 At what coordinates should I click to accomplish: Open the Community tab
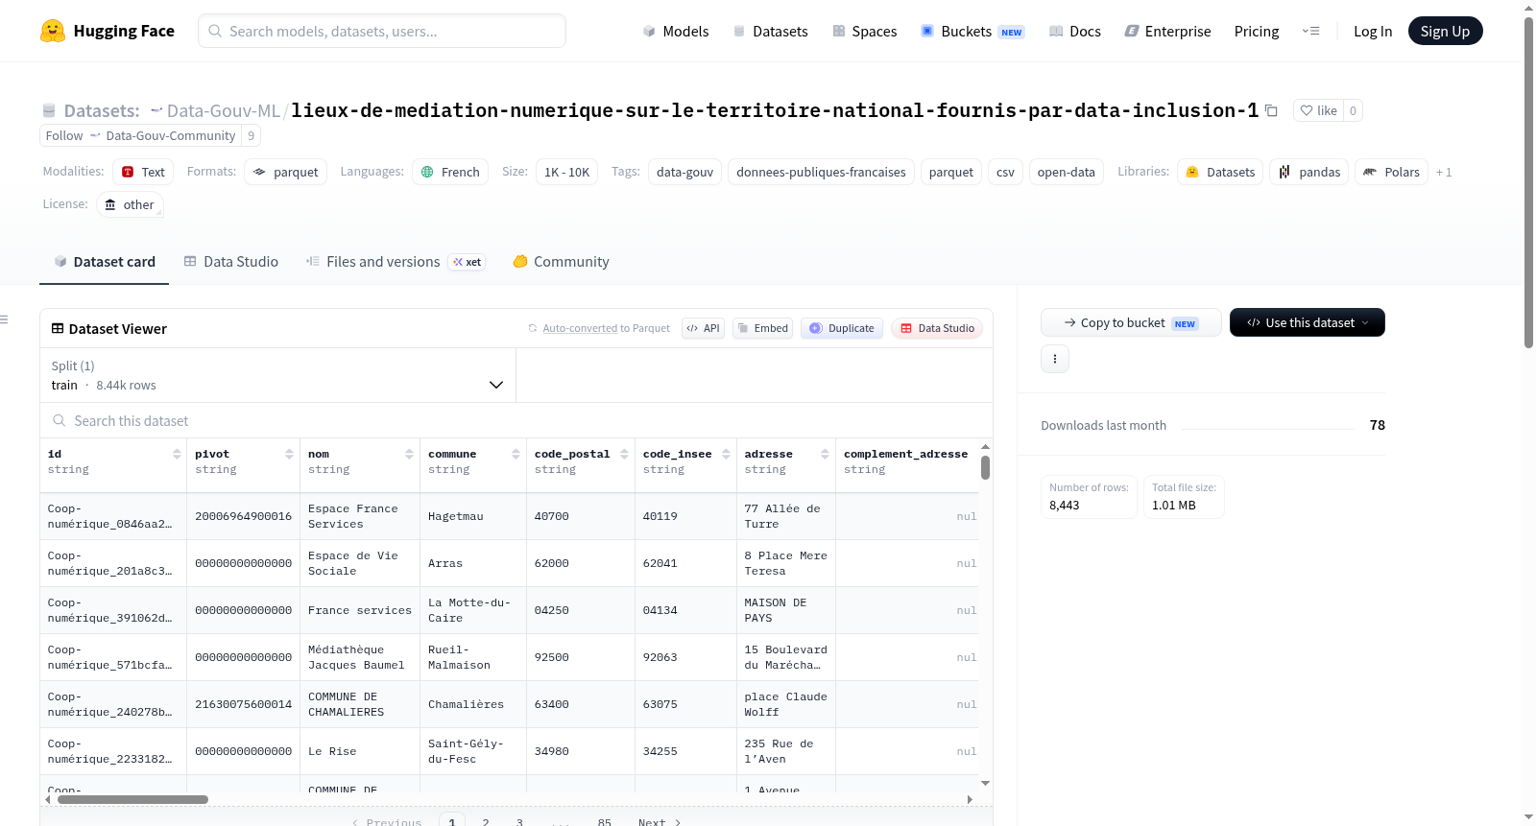click(562, 262)
